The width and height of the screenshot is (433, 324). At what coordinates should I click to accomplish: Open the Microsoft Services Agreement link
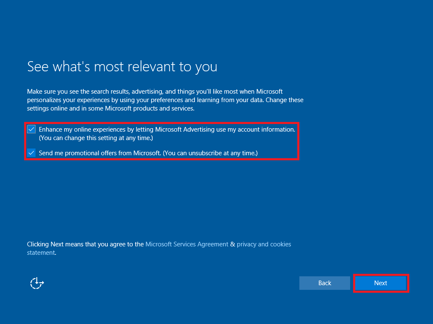point(186,244)
